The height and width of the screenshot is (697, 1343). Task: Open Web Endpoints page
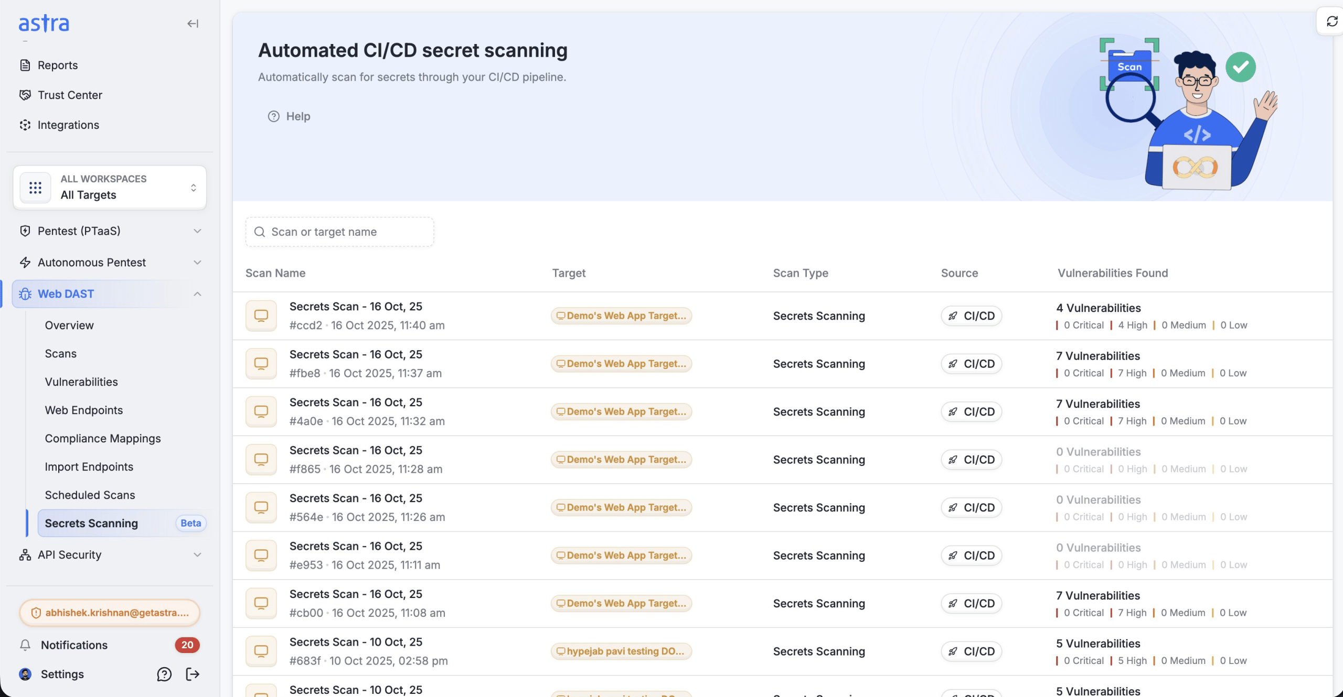(x=84, y=410)
